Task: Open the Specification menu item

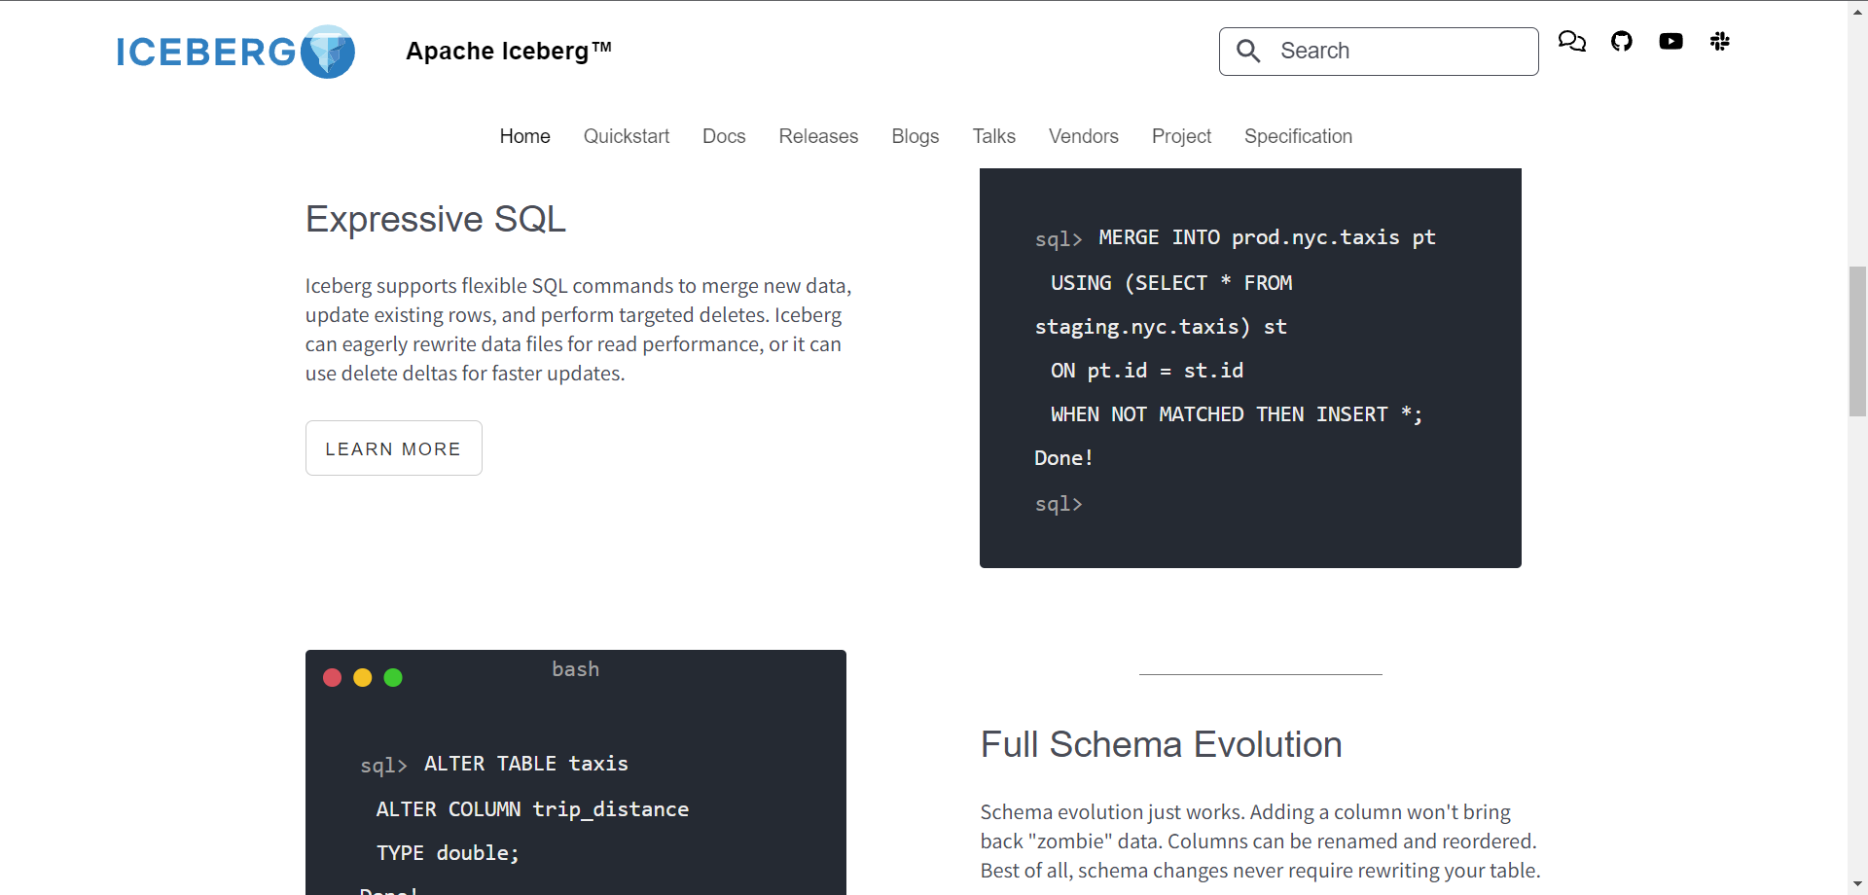Action: (x=1298, y=136)
